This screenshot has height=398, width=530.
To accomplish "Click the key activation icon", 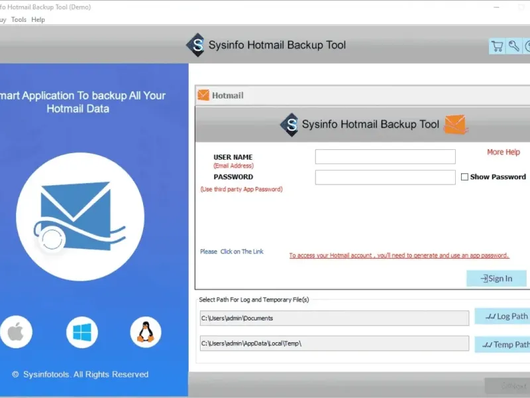I will tap(514, 46).
